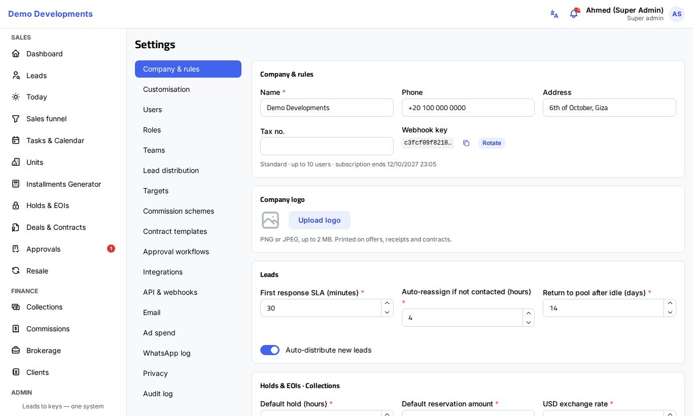Open the Lead distribution tab
The height and width of the screenshot is (416, 693).
tap(188, 170)
